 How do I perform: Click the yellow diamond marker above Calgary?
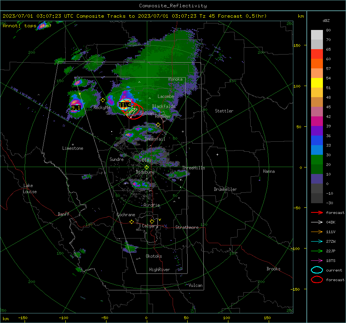tap(152, 221)
